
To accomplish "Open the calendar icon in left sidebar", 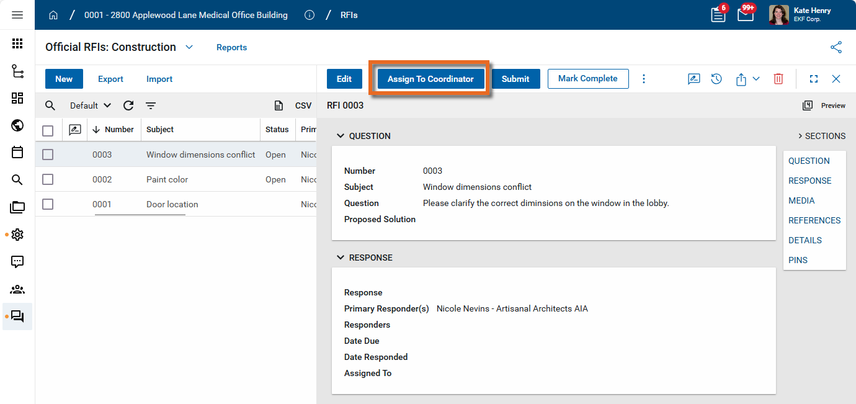I will [17, 152].
